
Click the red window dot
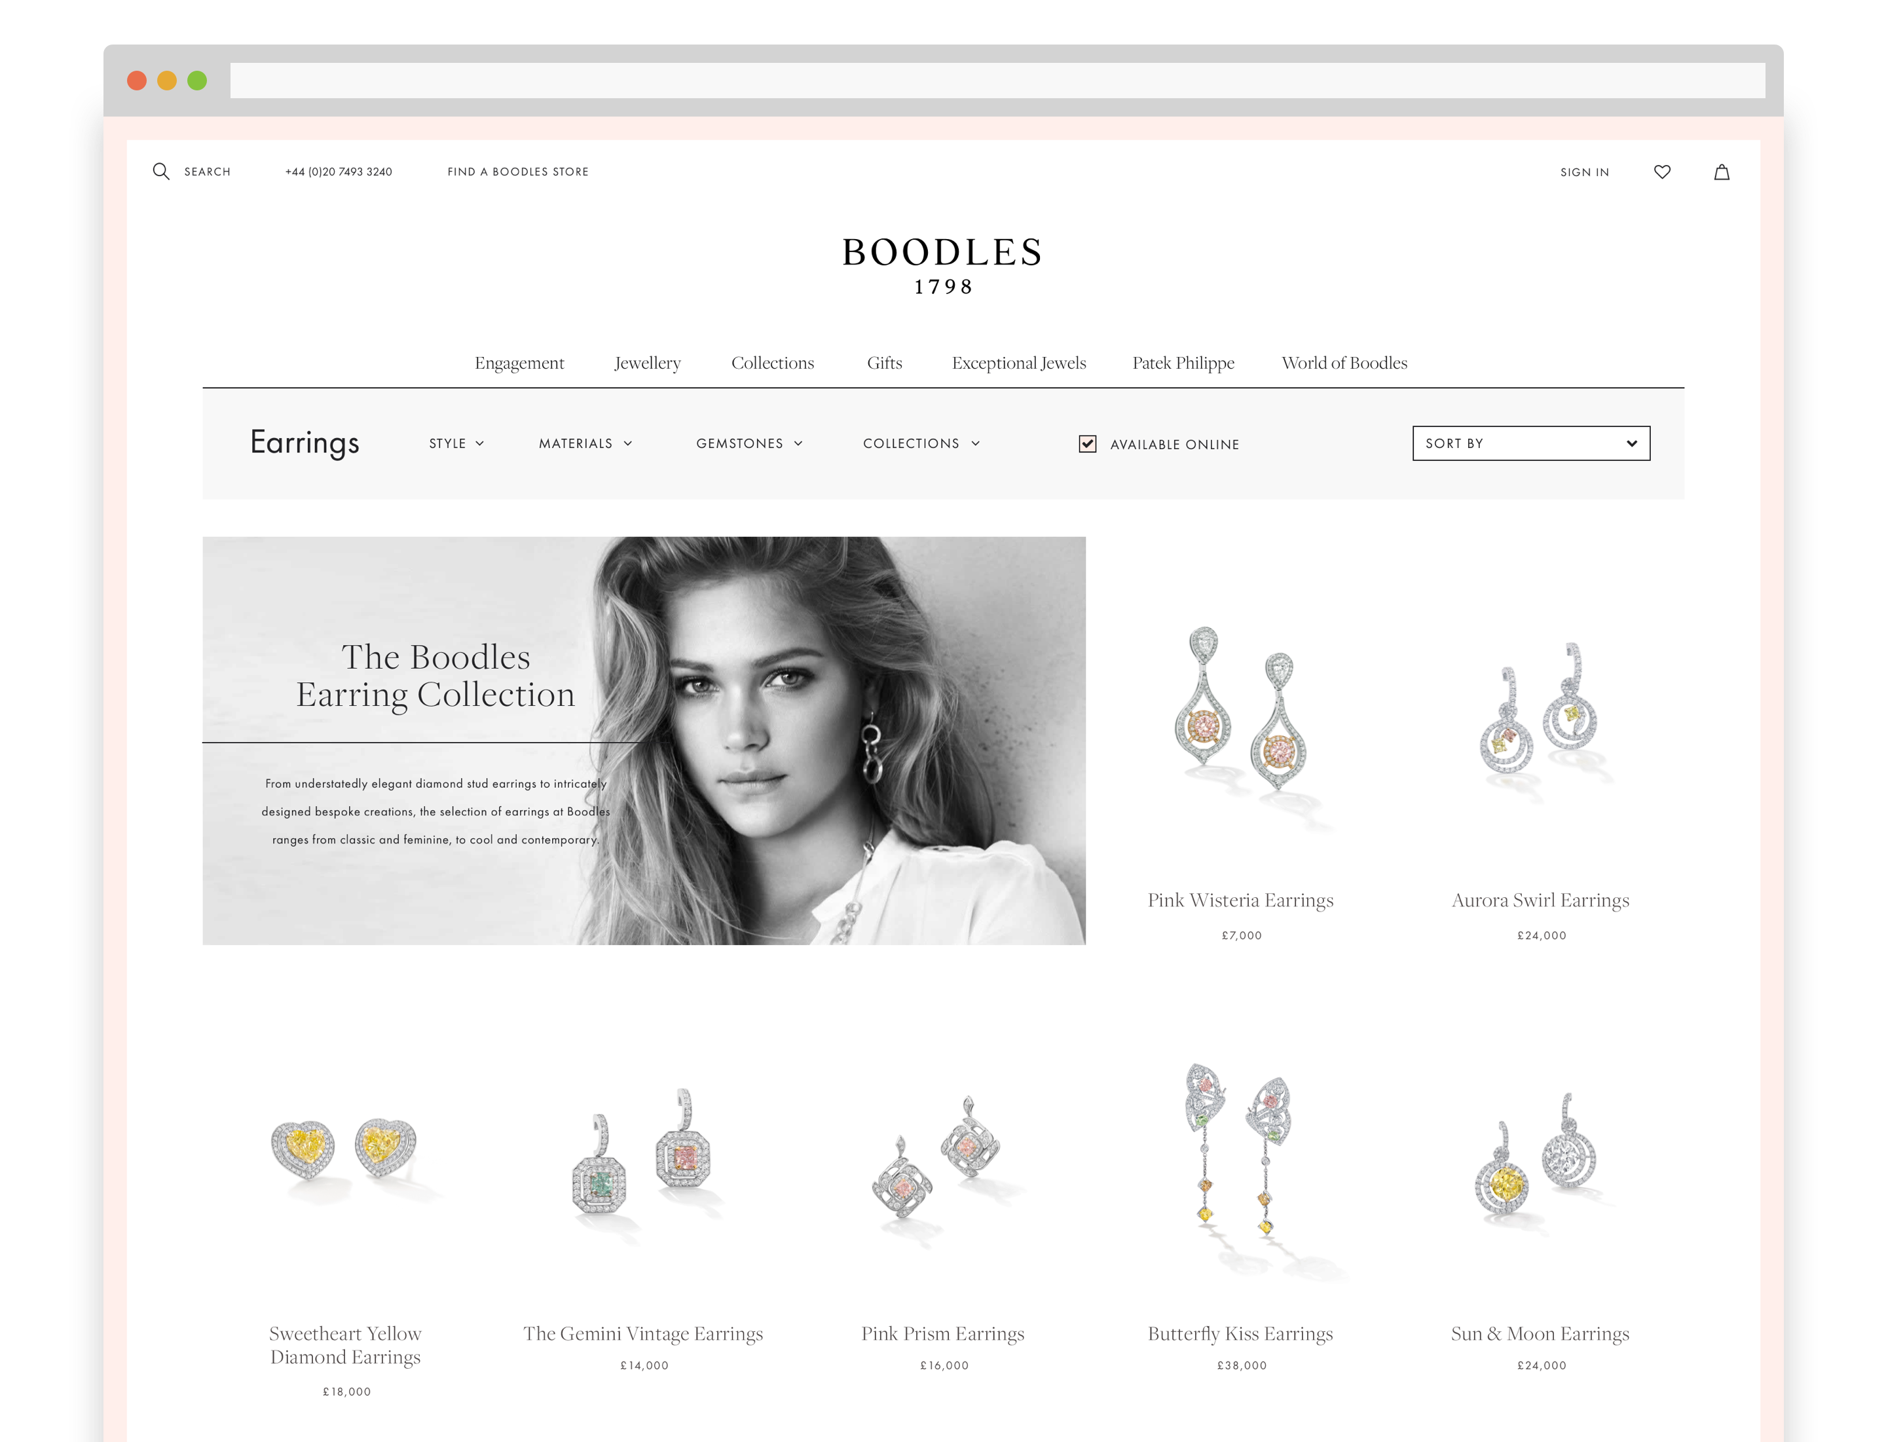coord(136,81)
